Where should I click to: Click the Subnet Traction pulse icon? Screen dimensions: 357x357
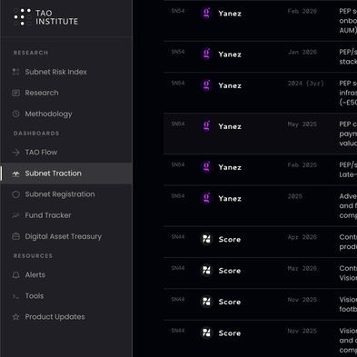[15, 174]
